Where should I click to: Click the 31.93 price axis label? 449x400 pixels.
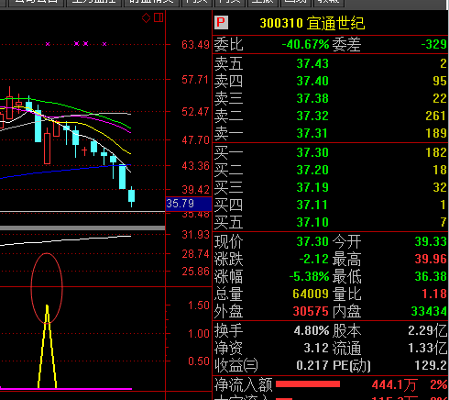click(195, 235)
